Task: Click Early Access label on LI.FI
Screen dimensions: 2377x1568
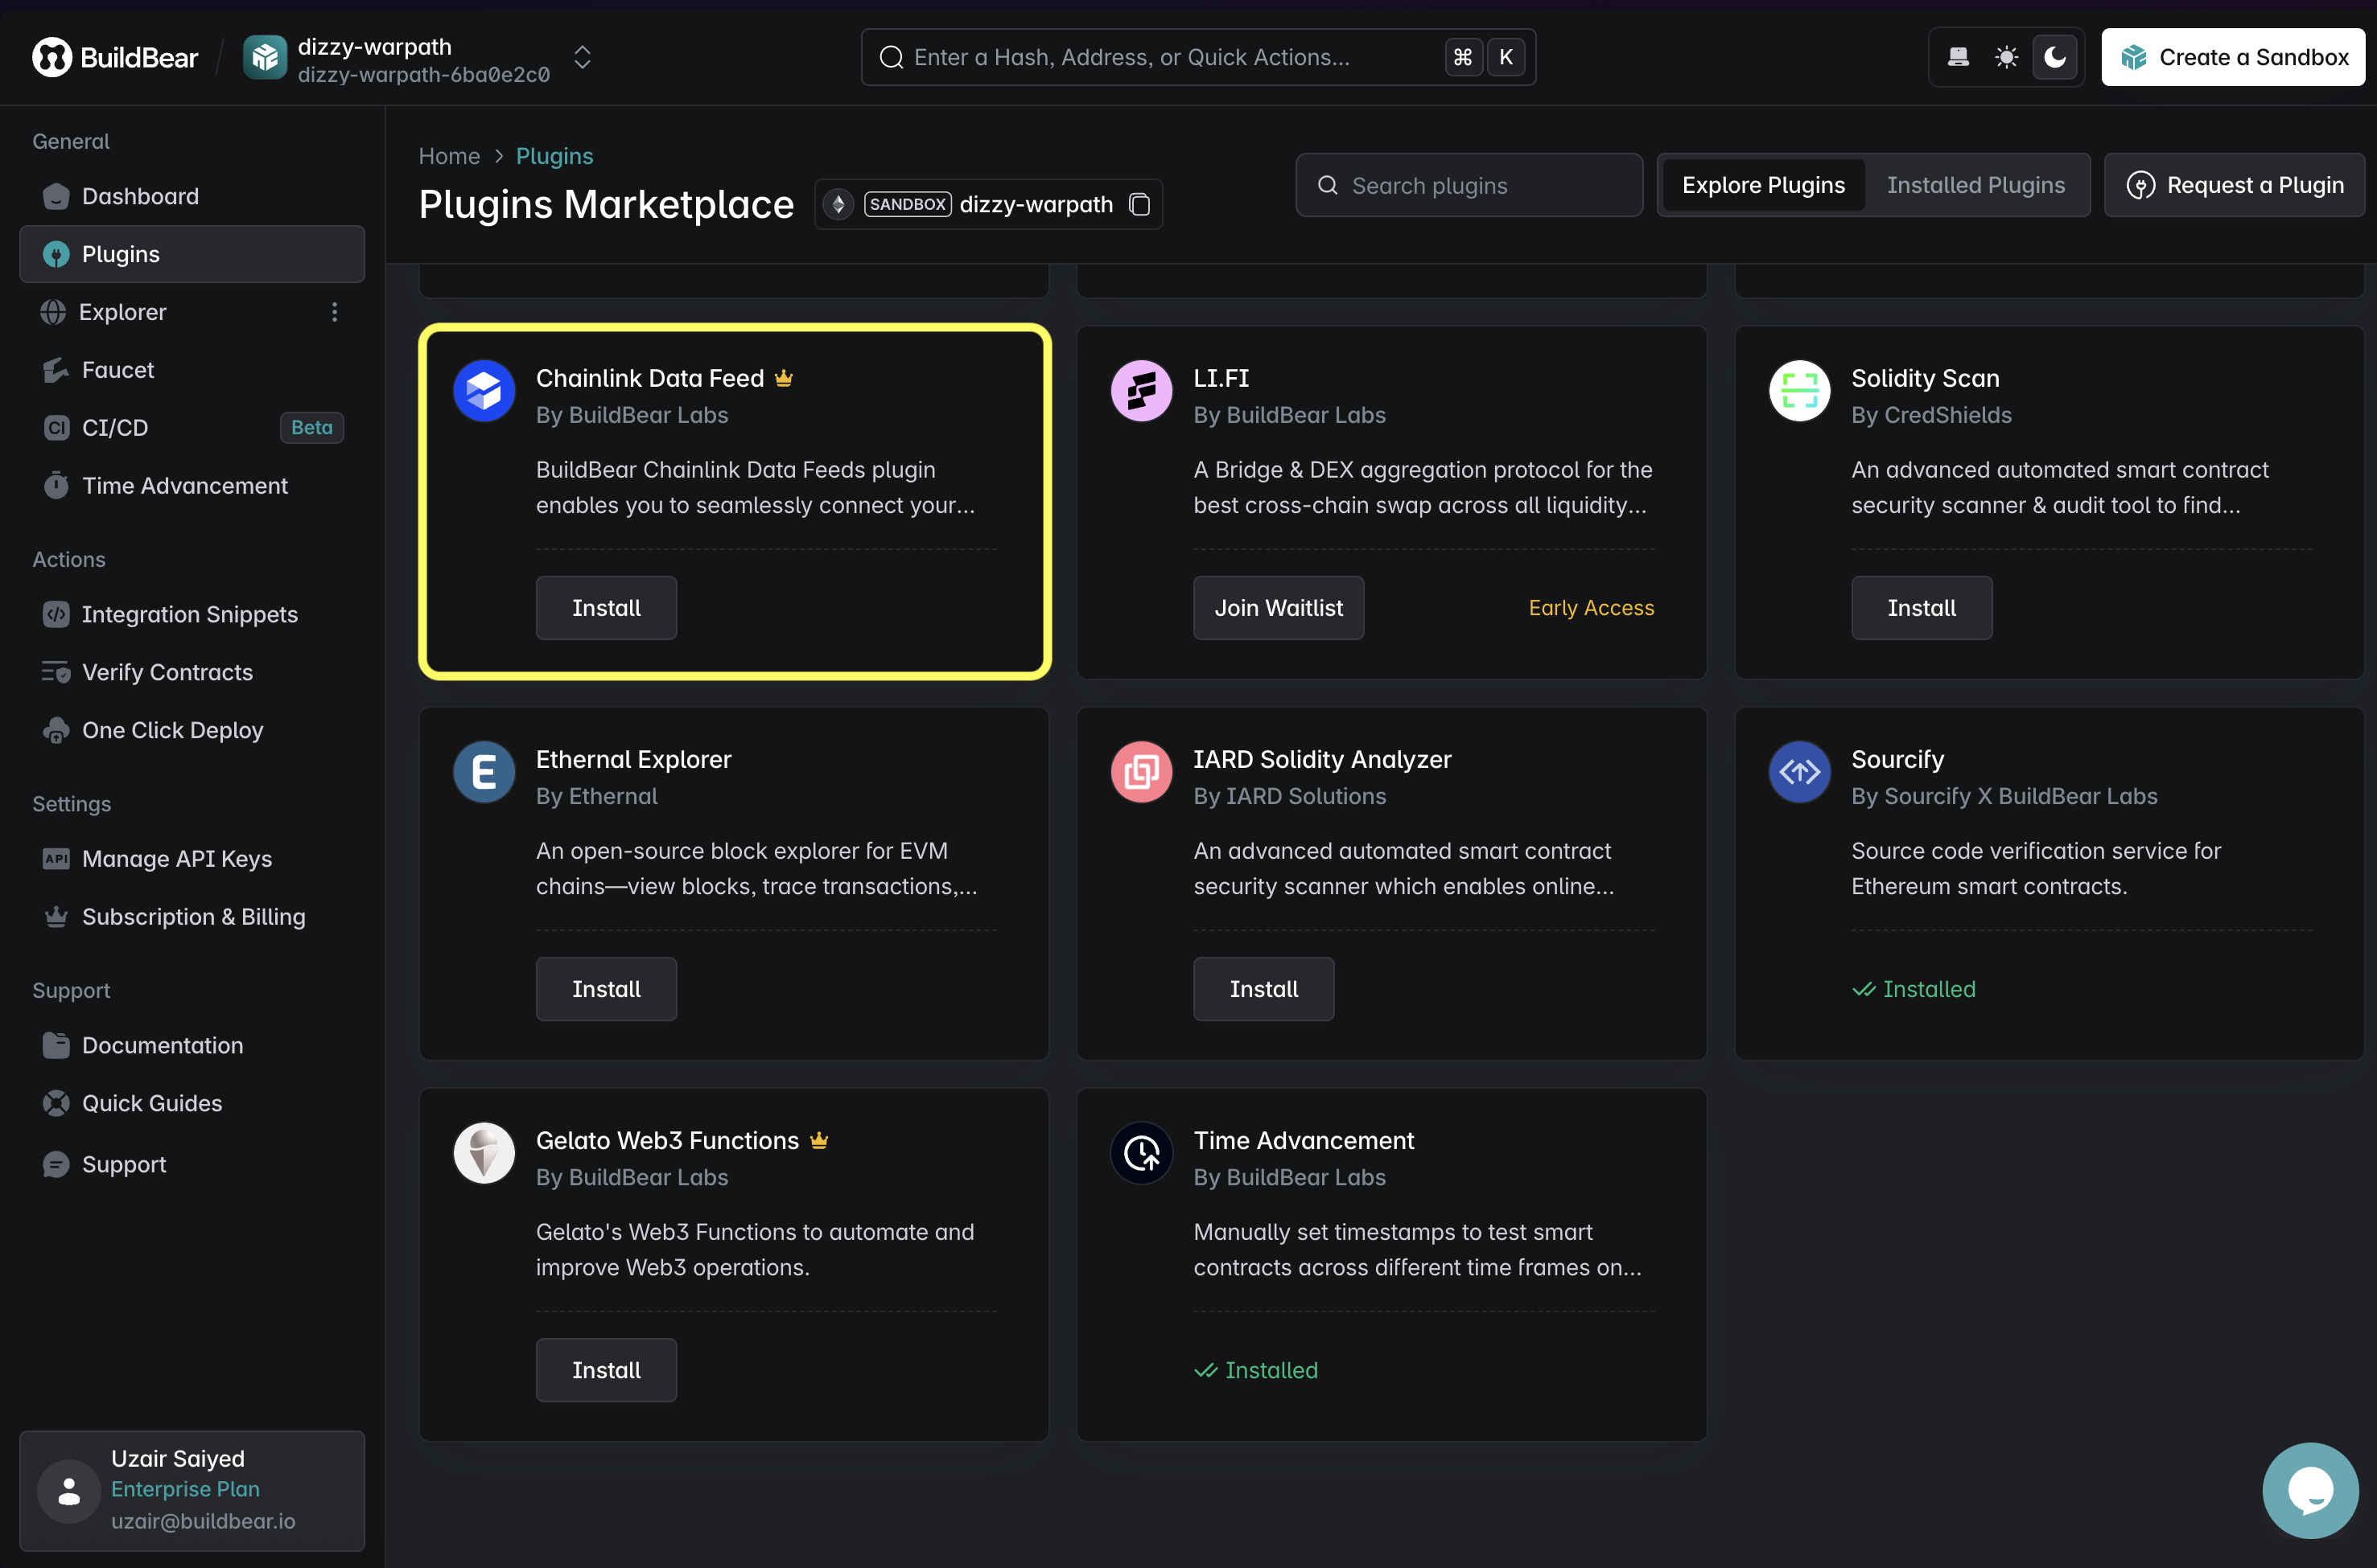Action: (x=1591, y=608)
